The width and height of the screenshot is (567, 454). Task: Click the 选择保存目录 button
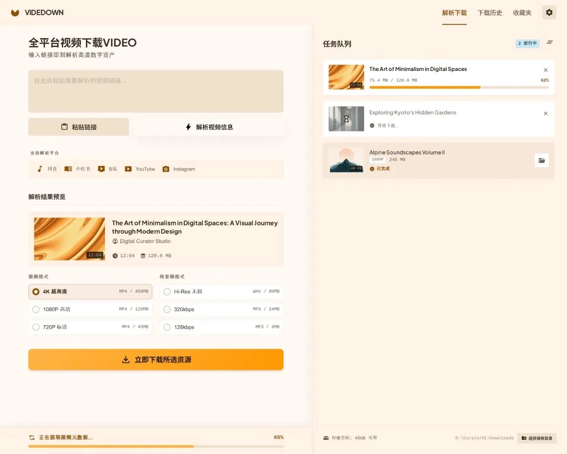tap(537, 438)
